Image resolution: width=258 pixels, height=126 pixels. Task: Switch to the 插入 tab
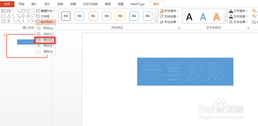click(34, 4)
